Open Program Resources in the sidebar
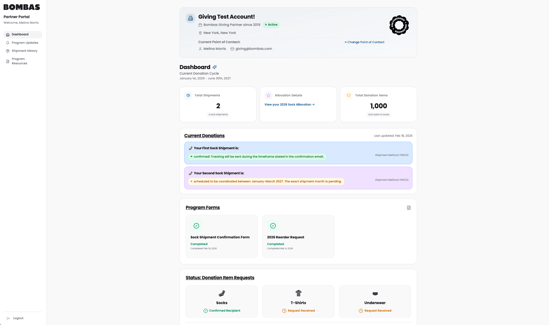The width and height of the screenshot is (549, 325). coord(23,61)
